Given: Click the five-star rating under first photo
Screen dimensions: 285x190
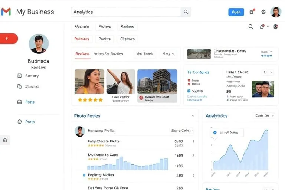Looking at the screenshot, I should coord(90,100).
